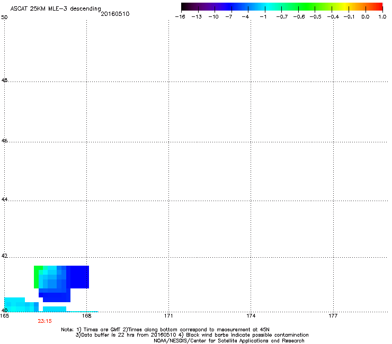The width and height of the screenshot is (392, 344).
Task: Click the colorbar label -1
Action: (263, 17)
